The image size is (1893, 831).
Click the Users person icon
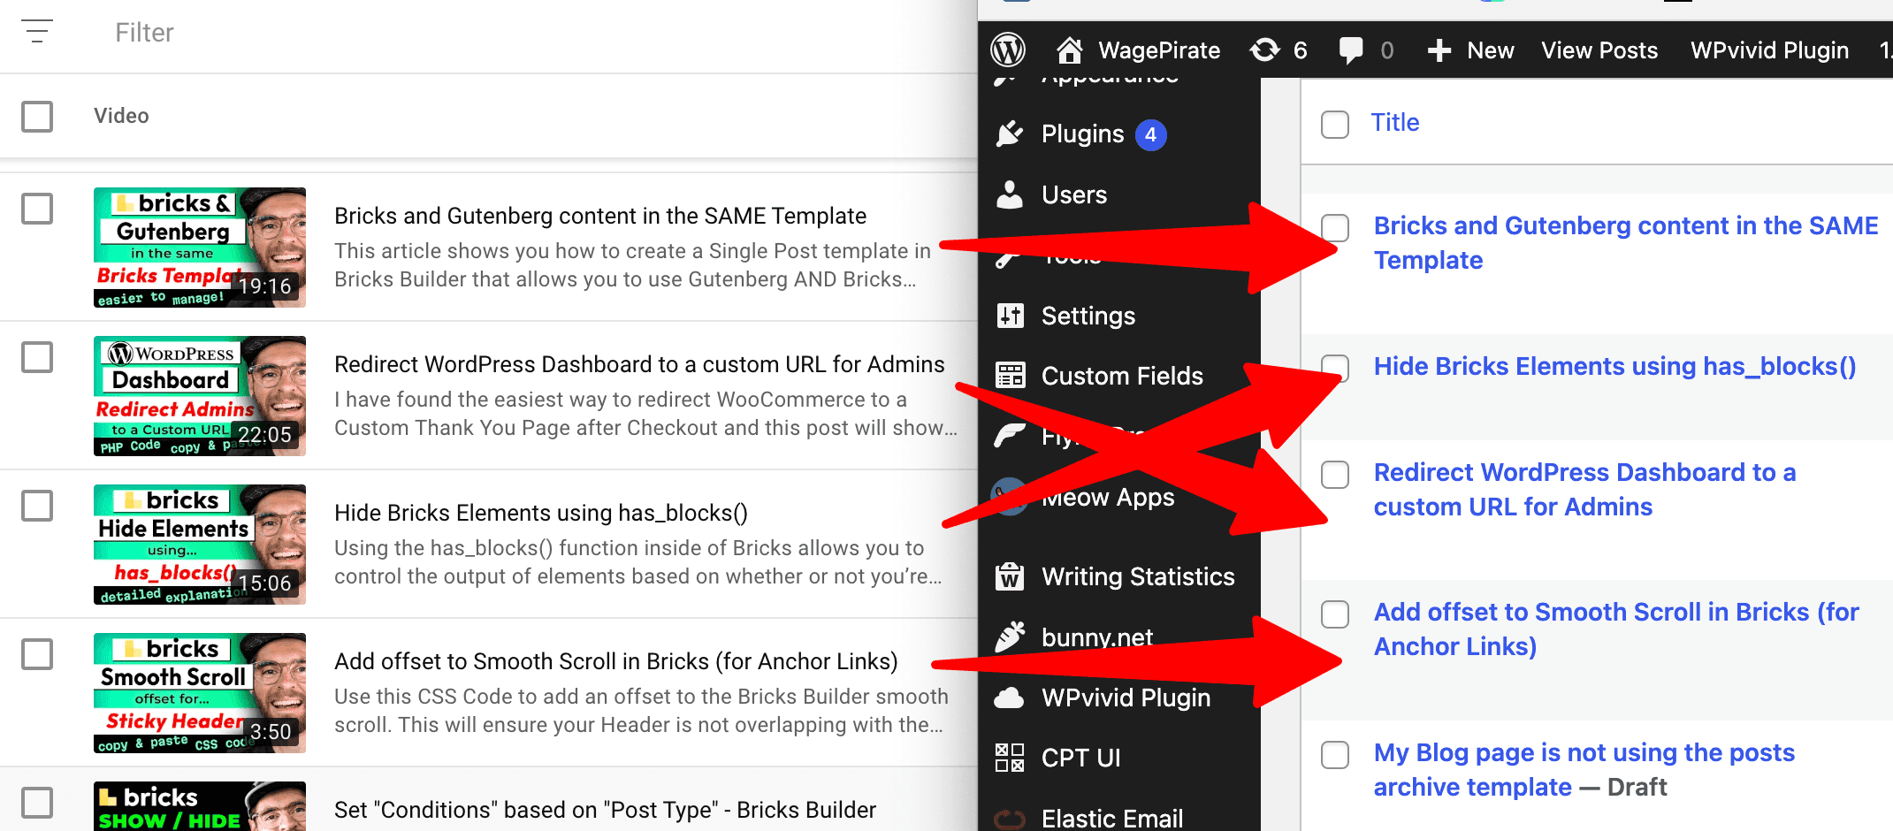tap(1010, 194)
